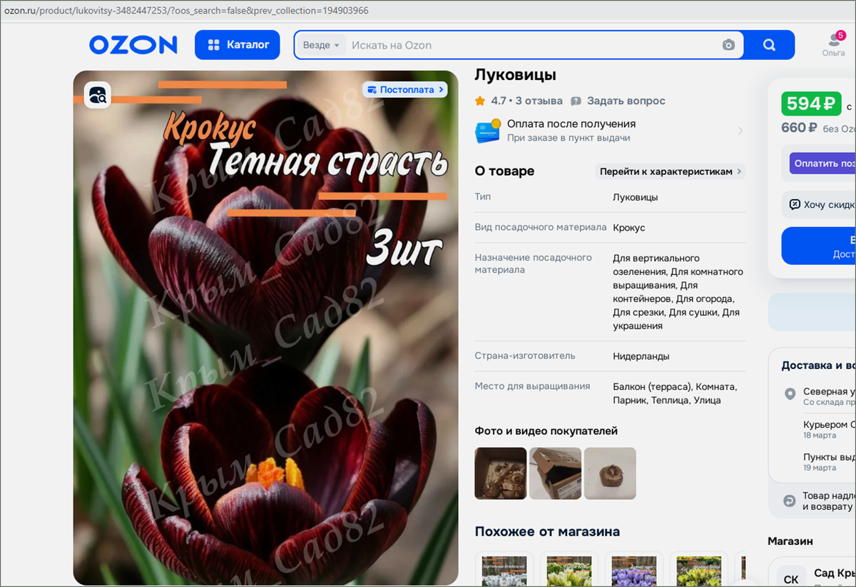Click Задать вопрос link
856x587 pixels.
[618, 101]
